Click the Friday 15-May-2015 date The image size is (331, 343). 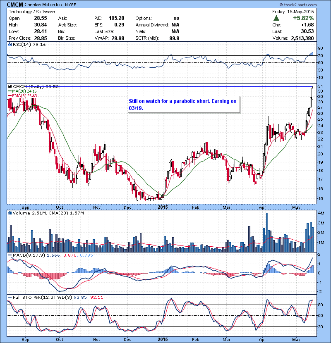point(293,12)
